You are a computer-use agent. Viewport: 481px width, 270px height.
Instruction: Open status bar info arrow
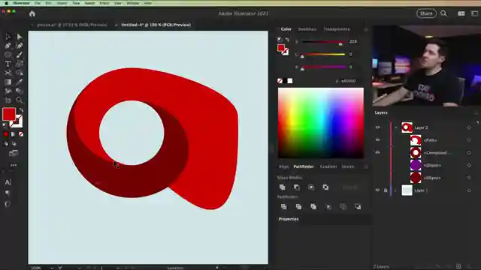[x=217, y=268]
